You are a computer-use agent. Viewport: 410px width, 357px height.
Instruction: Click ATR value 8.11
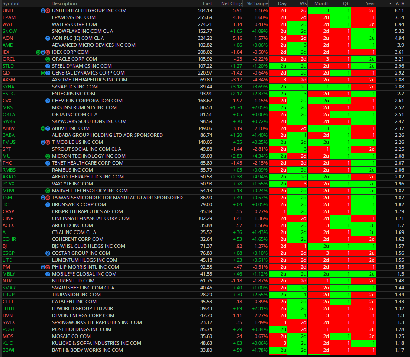pos(399,11)
